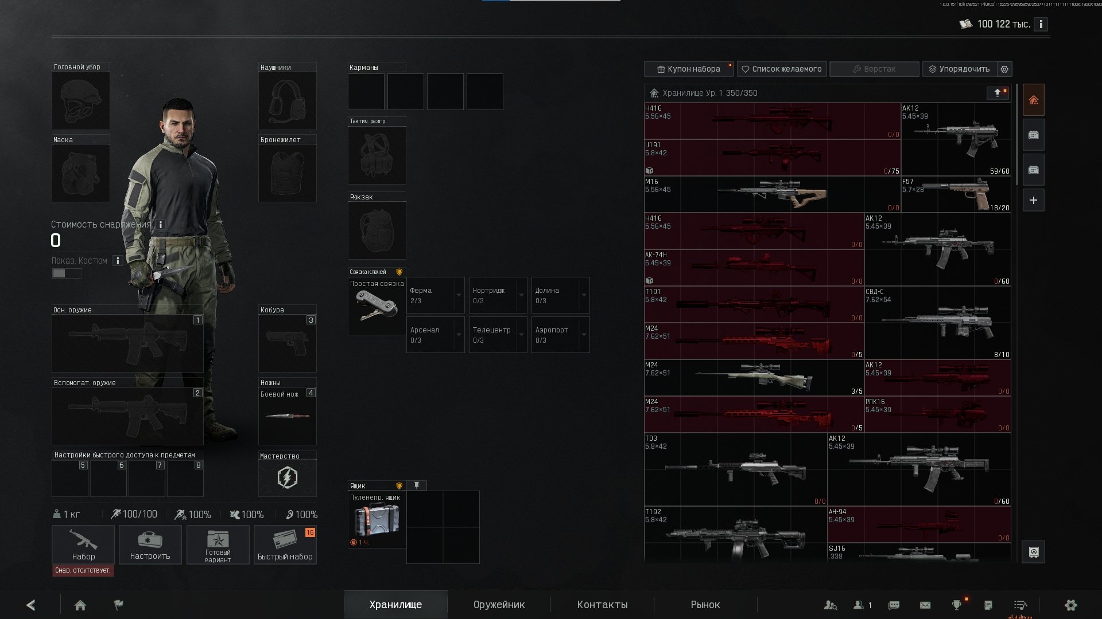1102x619 pixels.
Task: Toggle the show costume switch
Action: click(67, 273)
